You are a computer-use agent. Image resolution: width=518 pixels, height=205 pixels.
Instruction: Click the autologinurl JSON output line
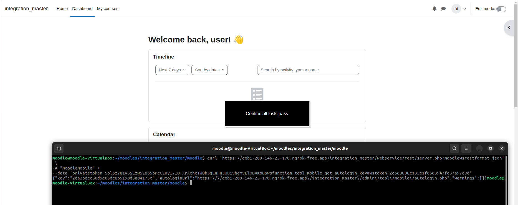pyautogui.click(x=270, y=178)
